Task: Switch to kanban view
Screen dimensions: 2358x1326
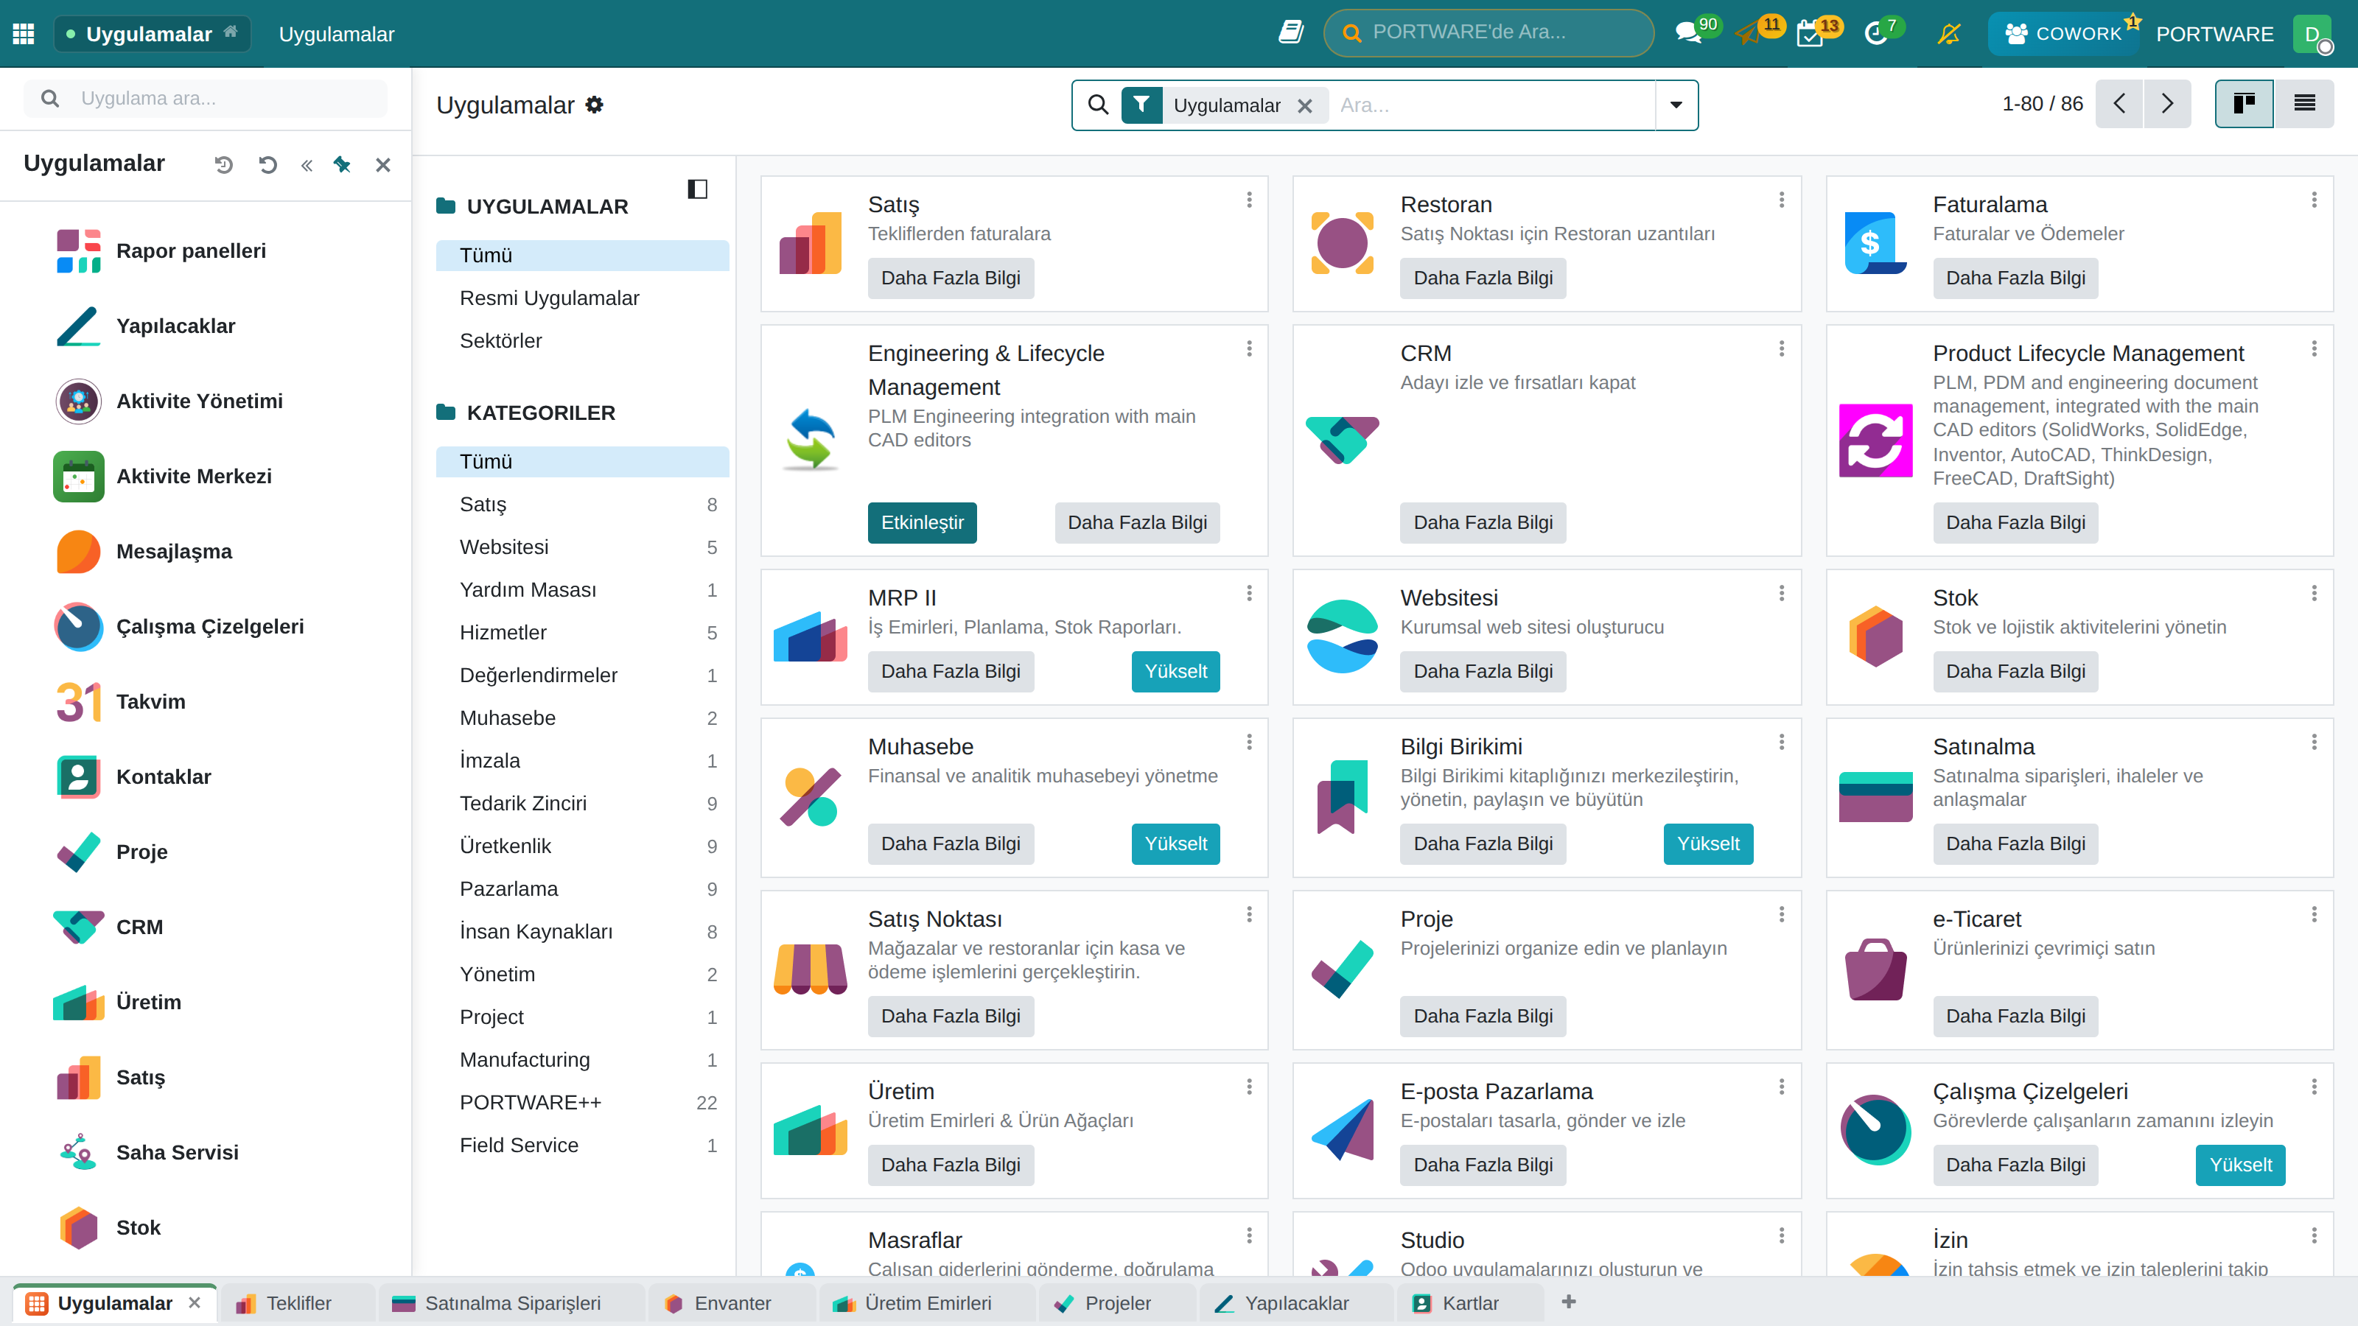Action: coord(2244,103)
